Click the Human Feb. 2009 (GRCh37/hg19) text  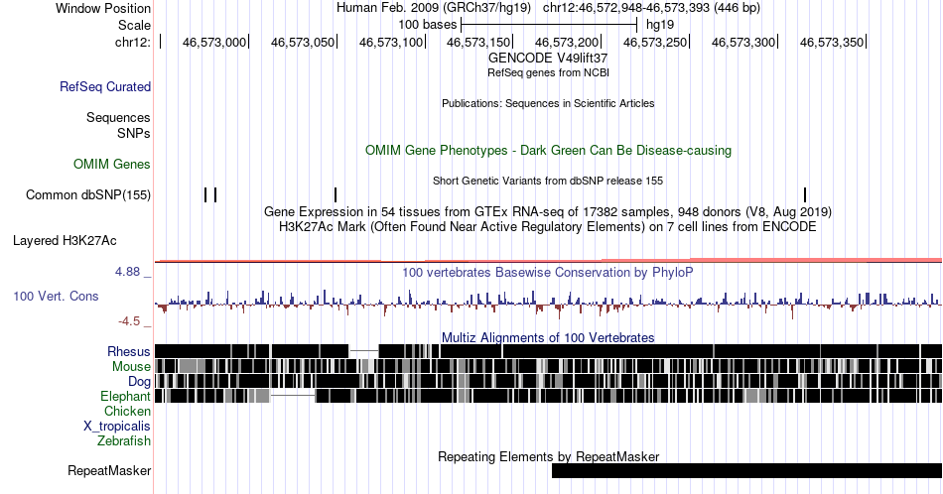pos(434,8)
